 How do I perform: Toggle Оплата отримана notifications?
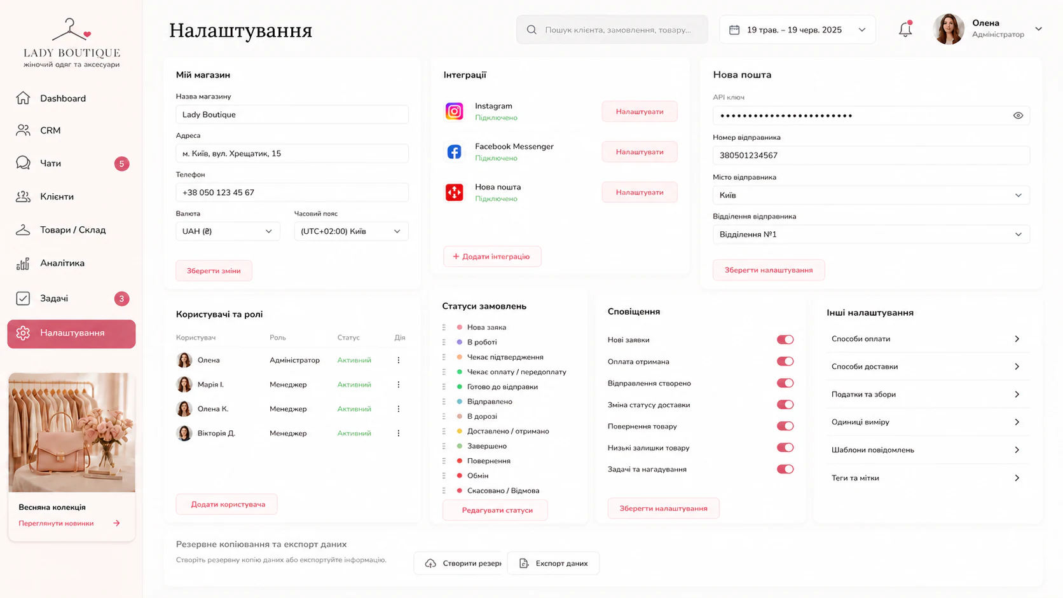tap(785, 362)
